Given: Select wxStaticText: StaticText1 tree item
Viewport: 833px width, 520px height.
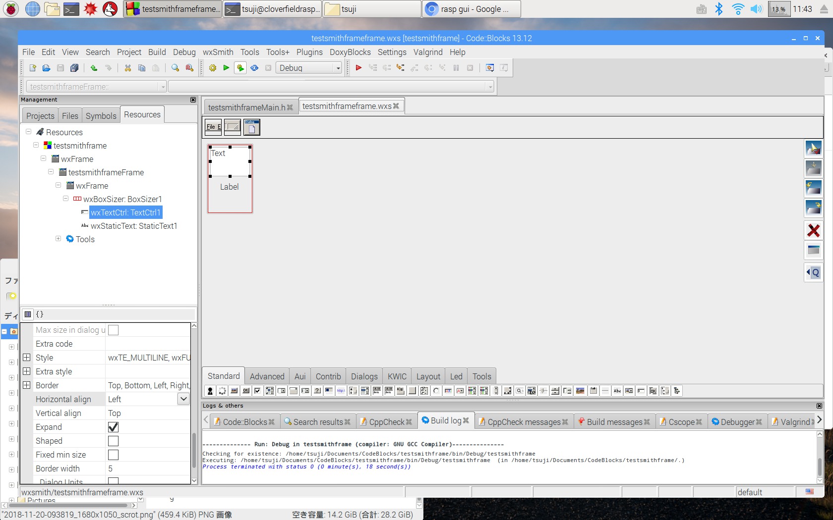Looking at the screenshot, I should pos(134,226).
